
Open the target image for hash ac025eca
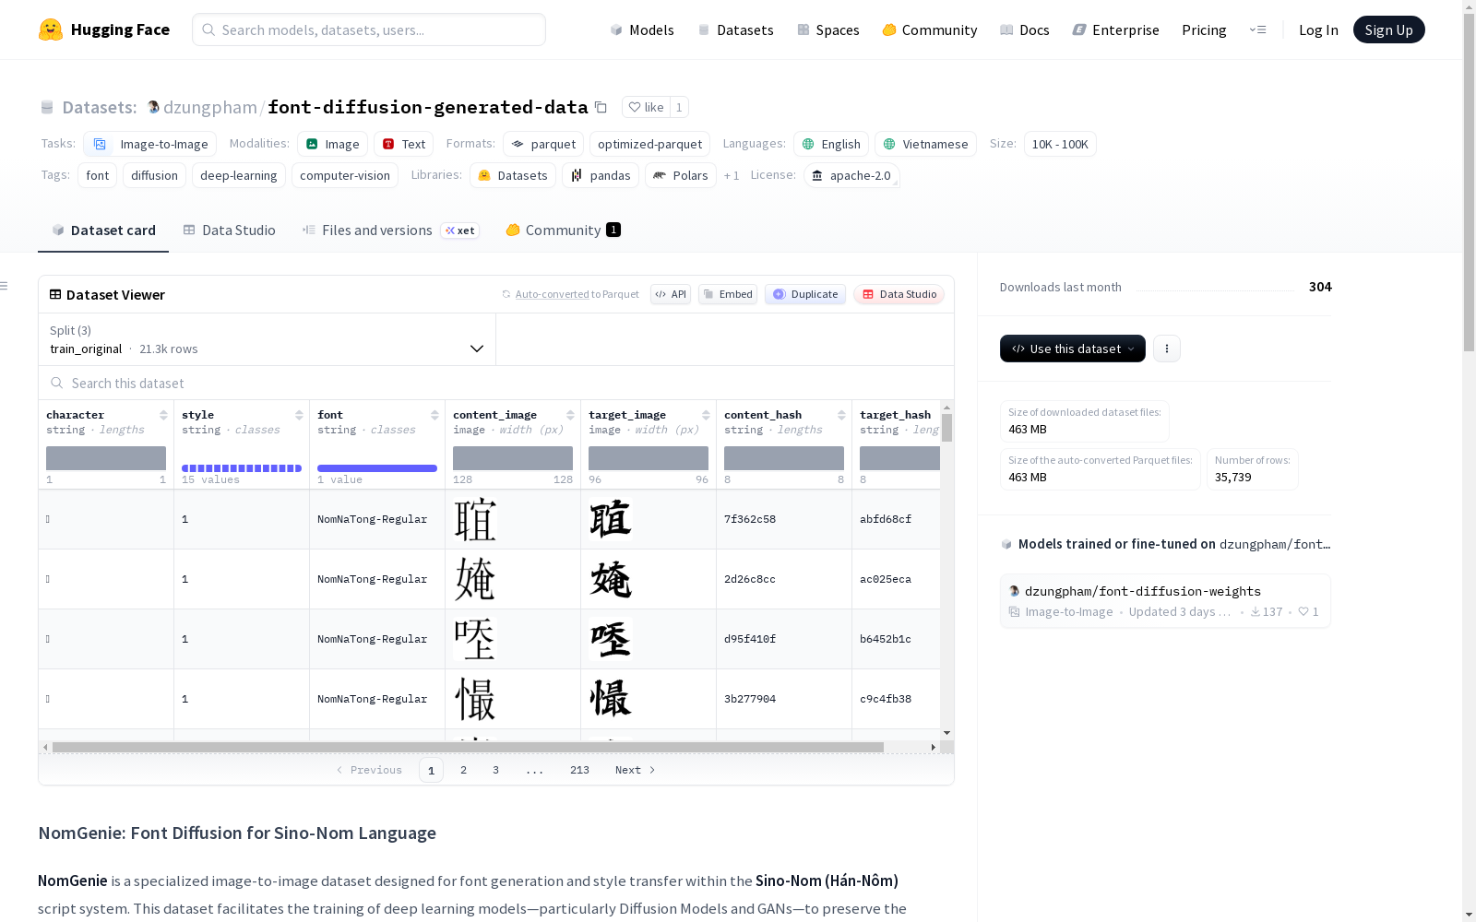pyautogui.click(x=611, y=579)
